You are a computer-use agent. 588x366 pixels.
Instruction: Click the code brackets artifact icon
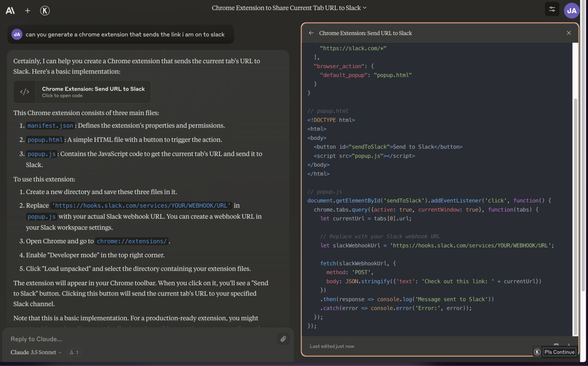pyautogui.click(x=25, y=92)
